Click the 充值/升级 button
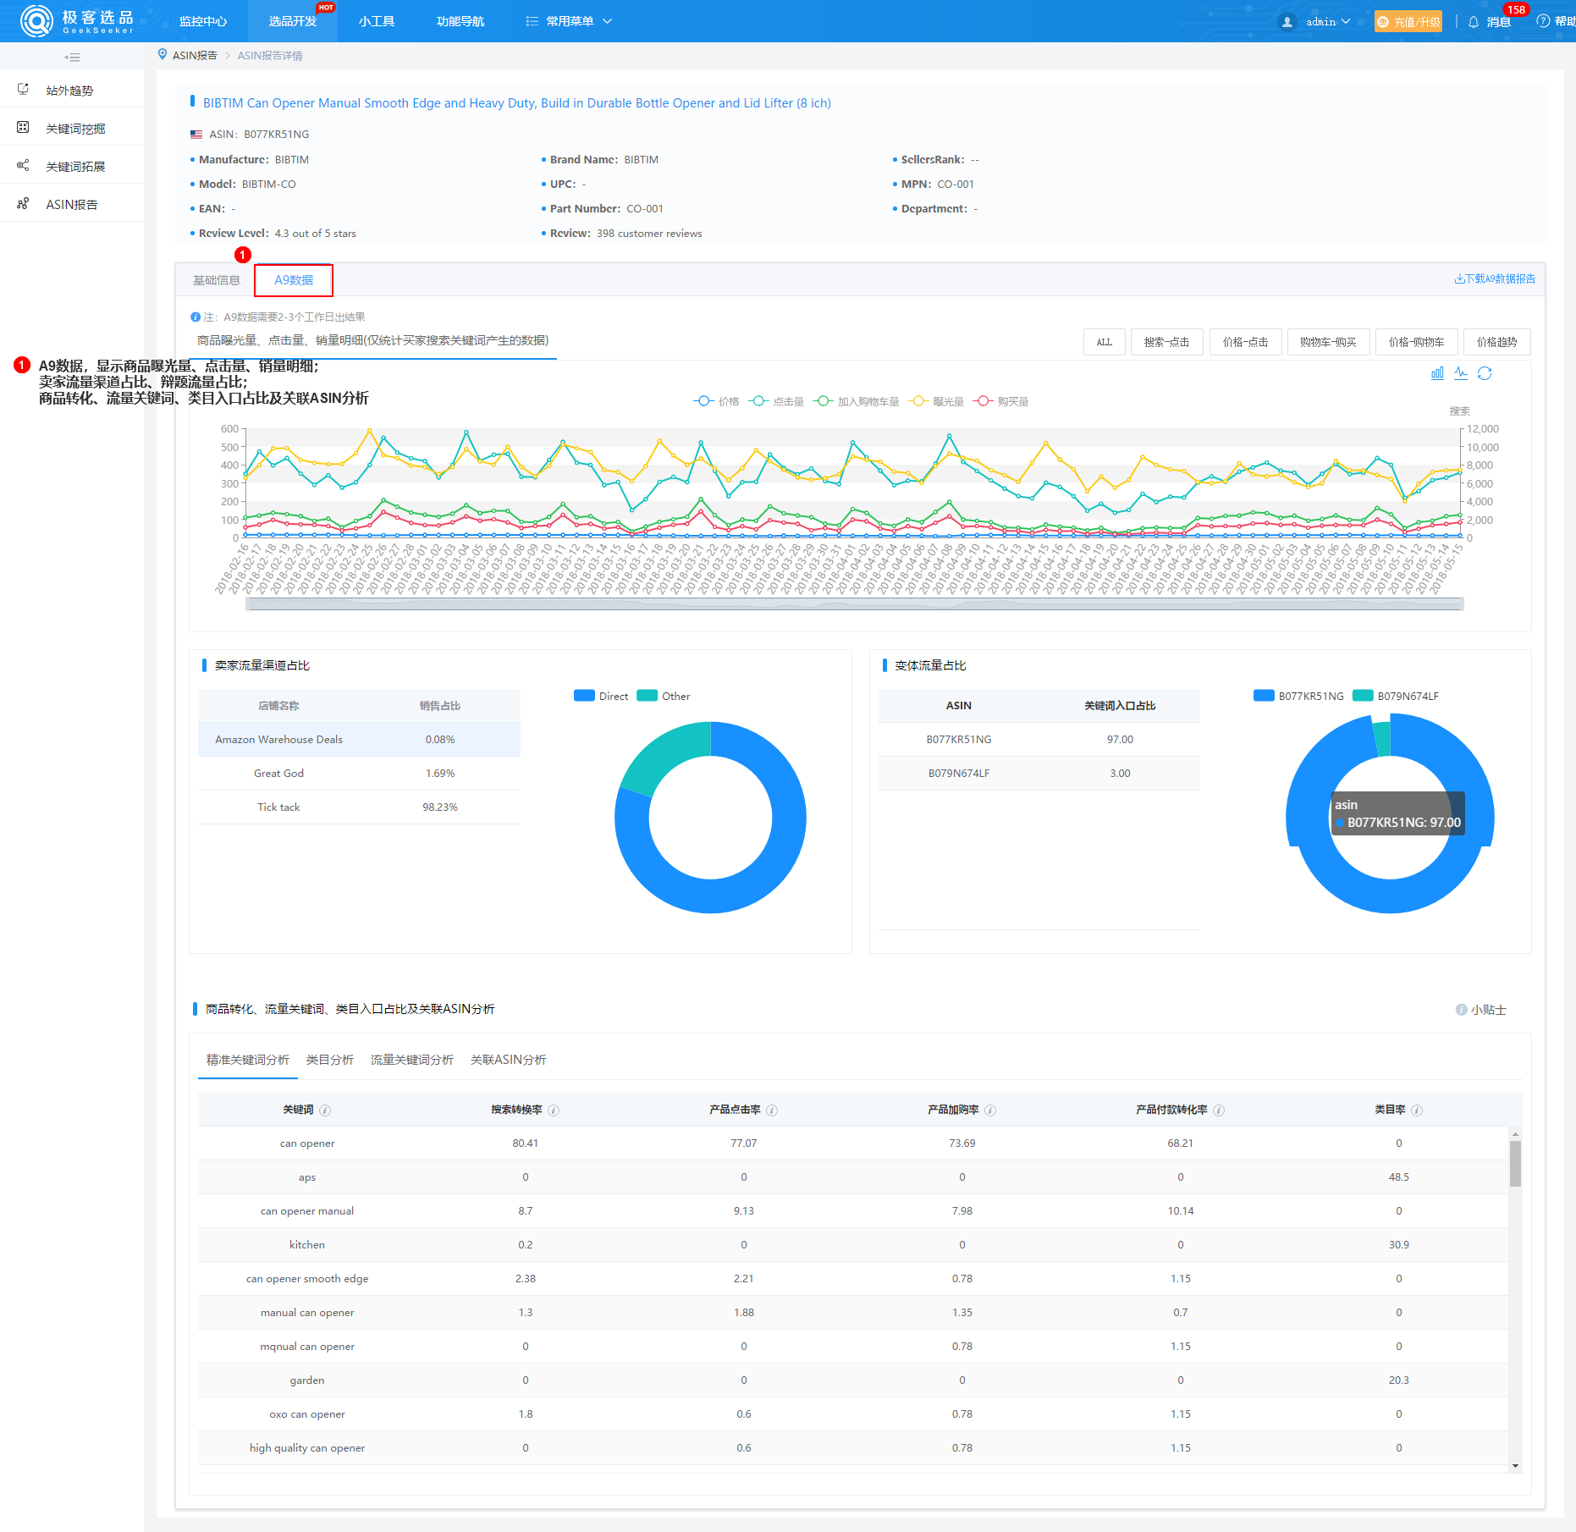Viewport: 1576px width, 1532px height. 1408,22
